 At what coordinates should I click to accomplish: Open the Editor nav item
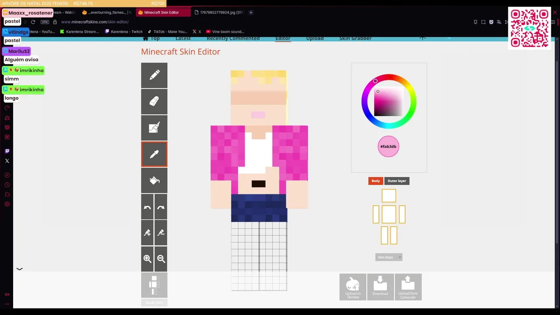pyautogui.click(x=283, y=38)
